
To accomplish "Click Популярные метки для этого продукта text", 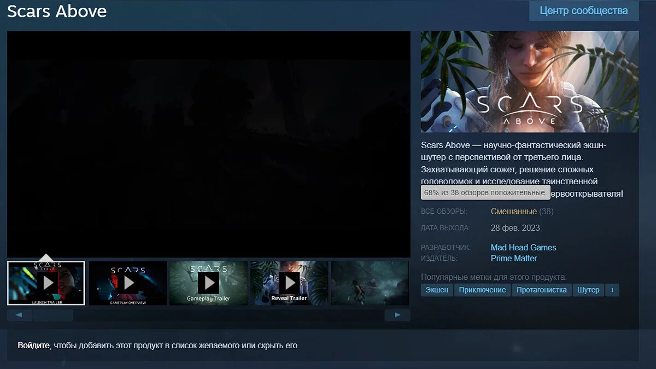I will click(x=494, y=277).
